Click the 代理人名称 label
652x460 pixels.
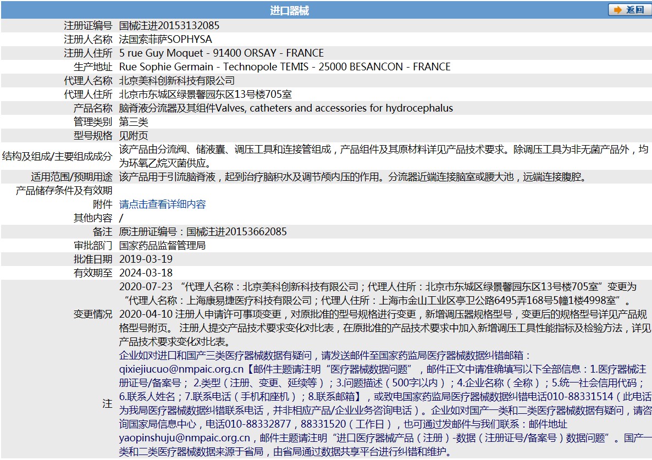tap(88, 80)
